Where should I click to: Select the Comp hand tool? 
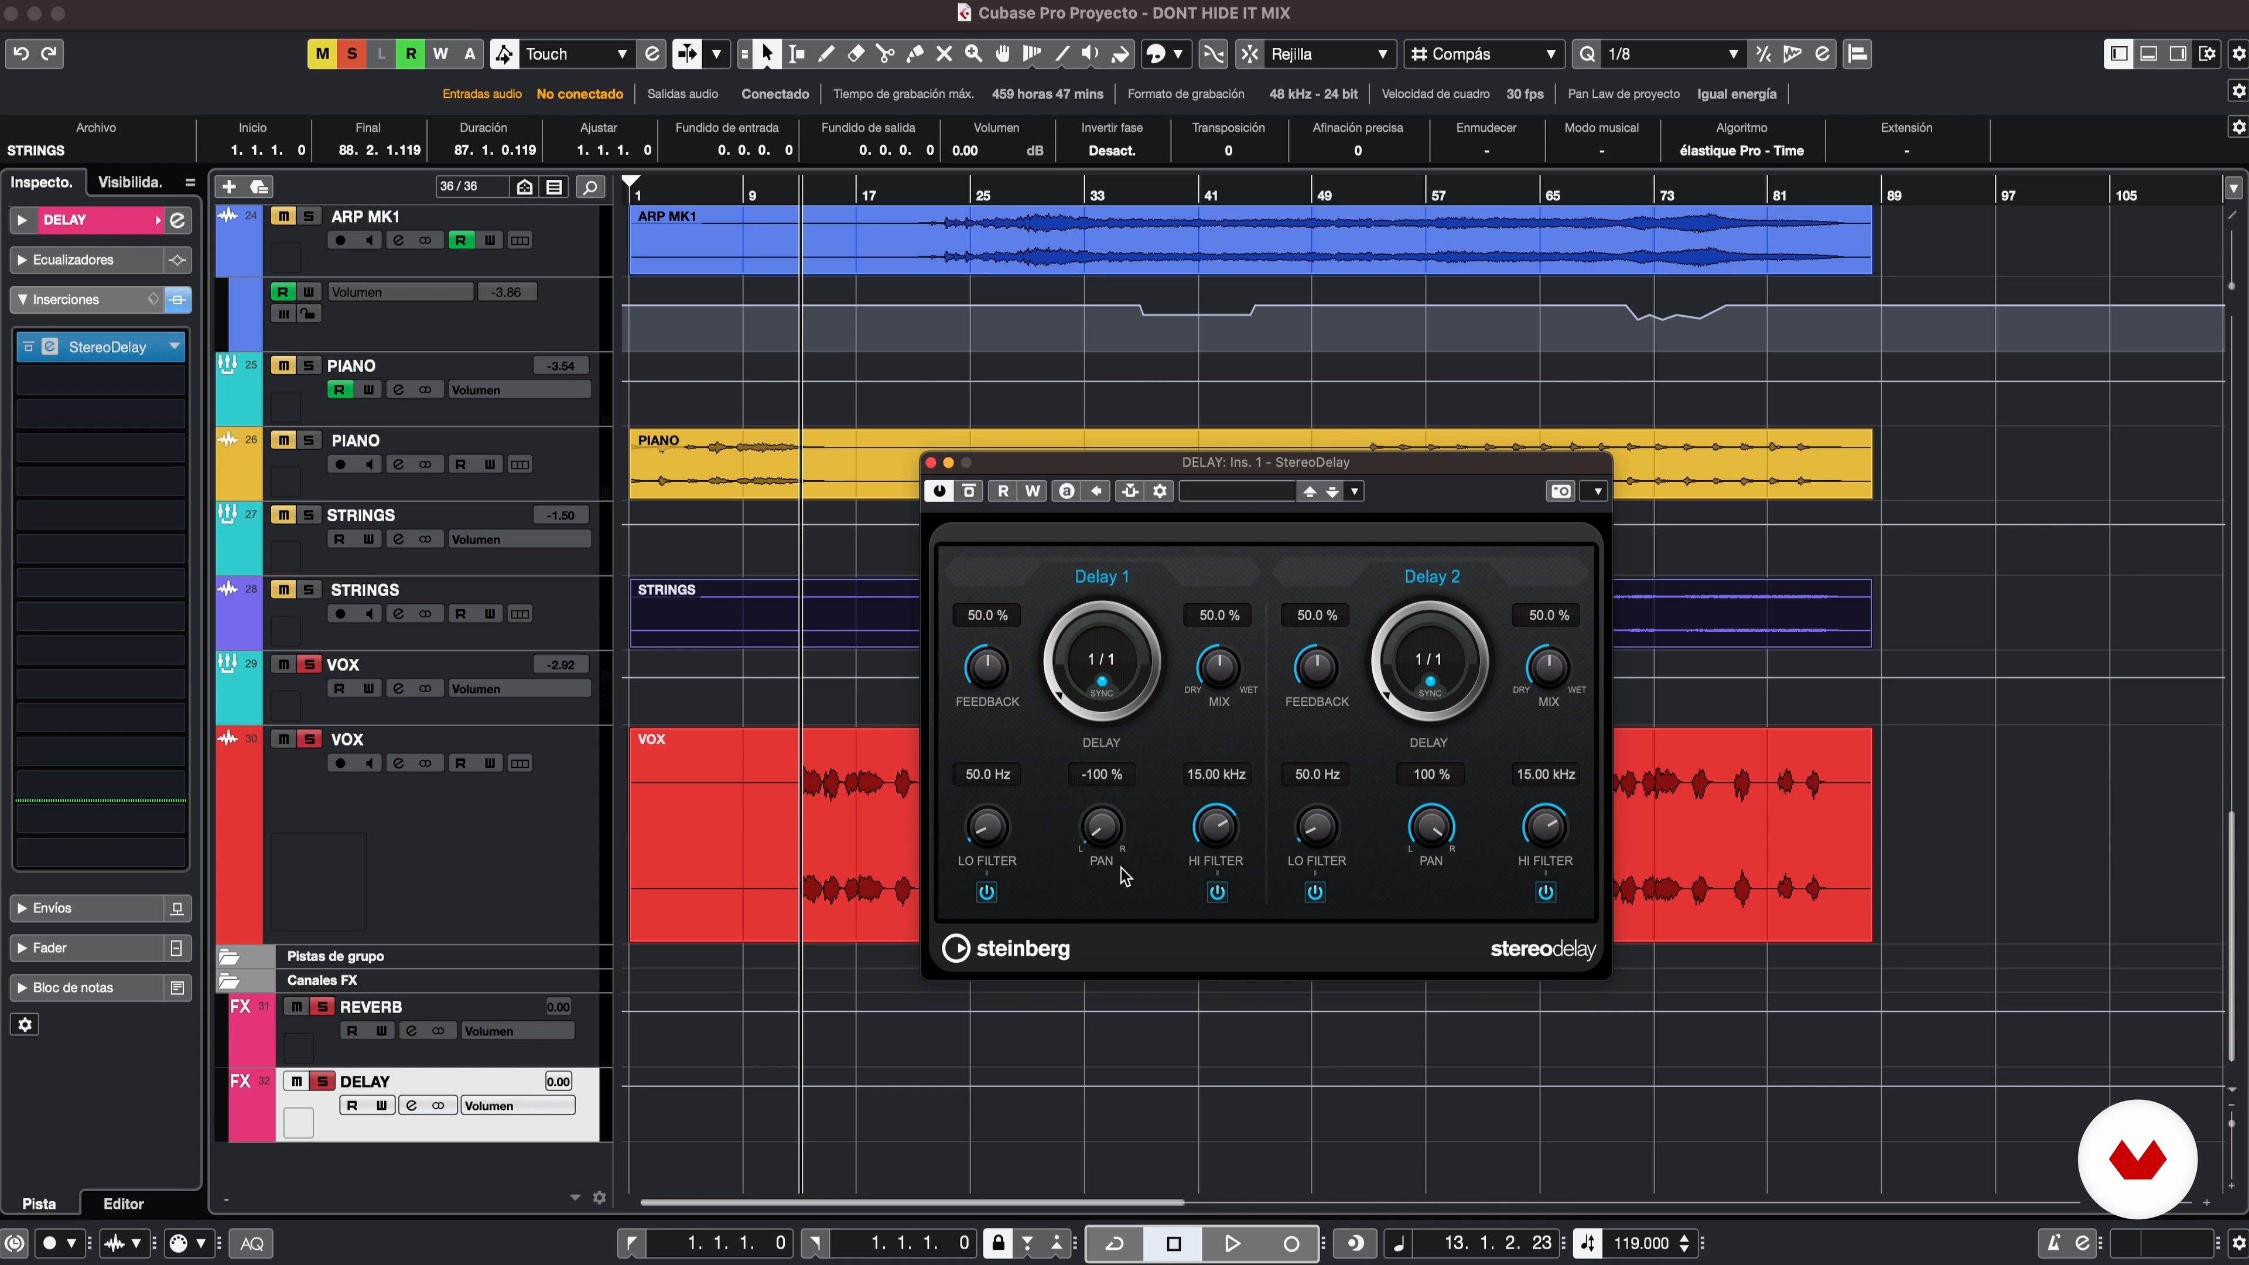(1003, 54)
